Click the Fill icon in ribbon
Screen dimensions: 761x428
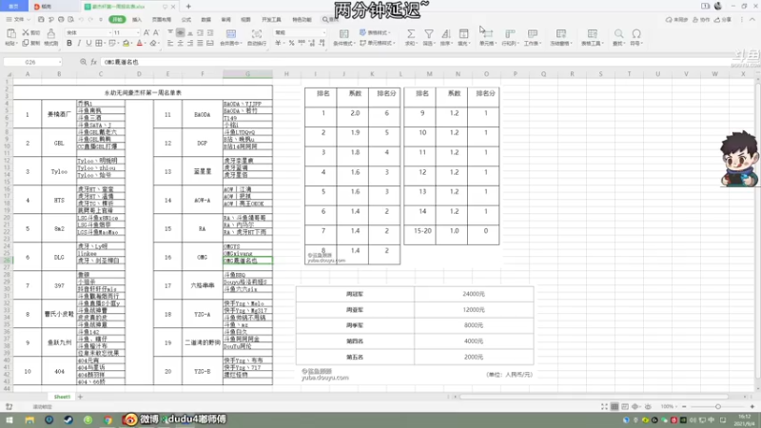[x=463, y=33]
